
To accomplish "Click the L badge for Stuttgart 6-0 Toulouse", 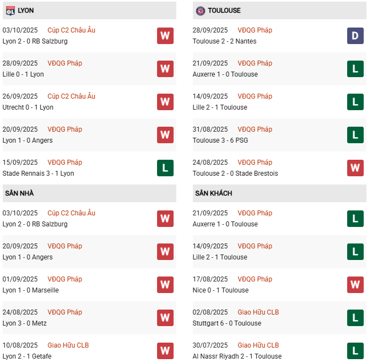I will 355,318.
